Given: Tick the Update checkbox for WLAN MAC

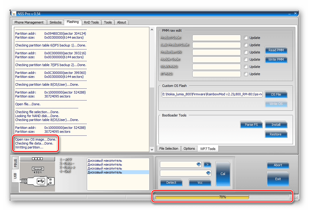Looking at the screenshot, I should click(246, 67).
